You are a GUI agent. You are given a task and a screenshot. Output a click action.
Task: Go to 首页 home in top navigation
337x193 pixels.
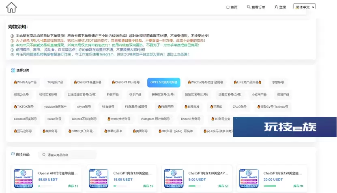[232, 7]
